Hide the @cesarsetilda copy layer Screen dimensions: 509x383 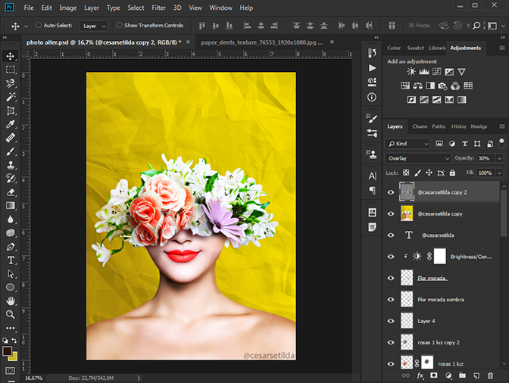(391, 213)
